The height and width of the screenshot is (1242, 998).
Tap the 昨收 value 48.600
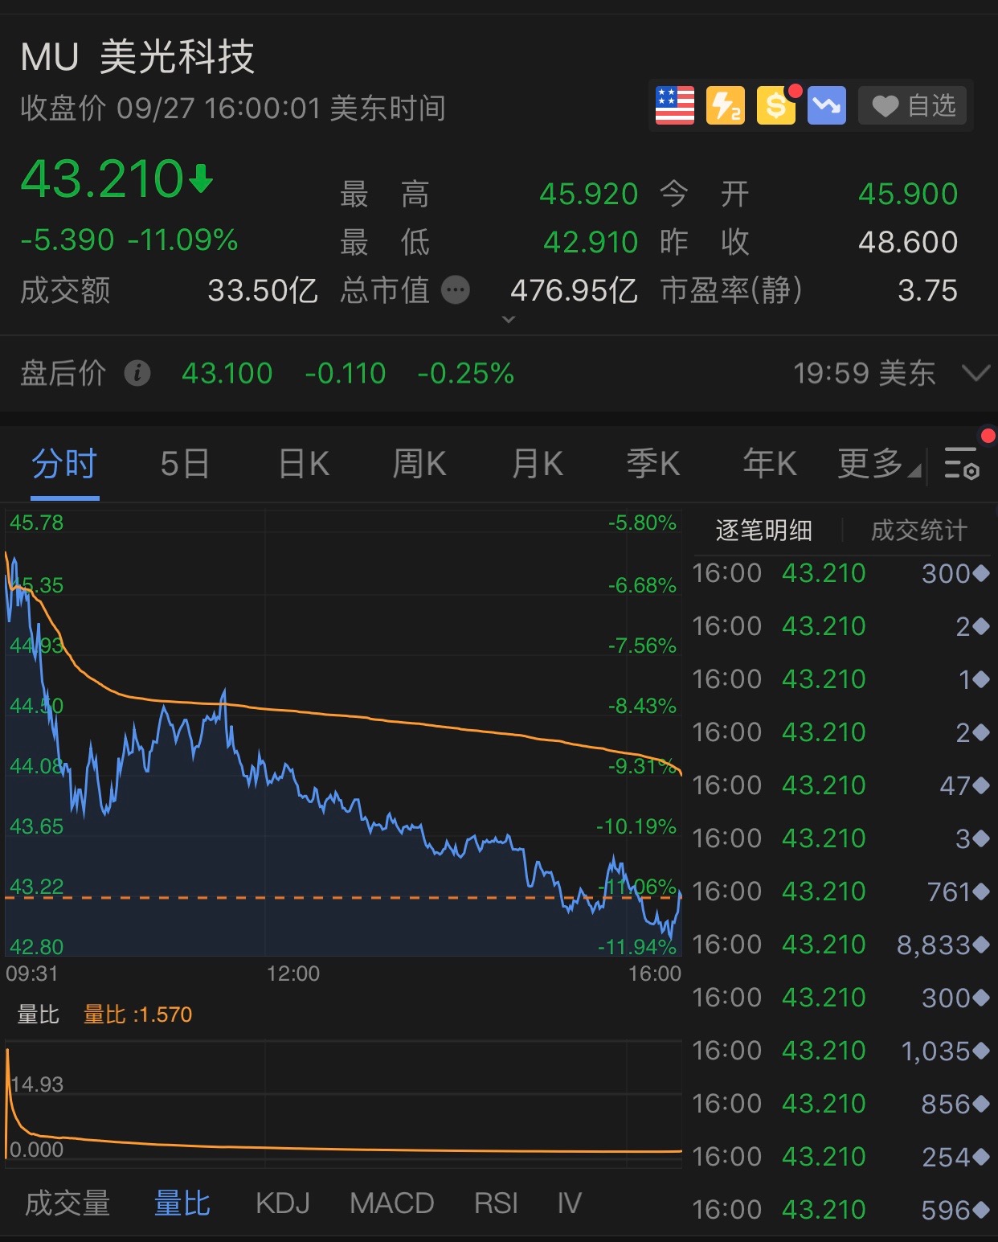click(x=908, y=242)
